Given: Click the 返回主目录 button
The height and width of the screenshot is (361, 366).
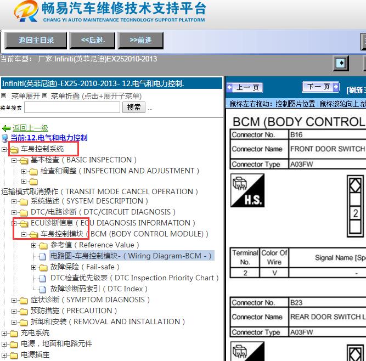Looking at the screenshot, I should point(36,41).
